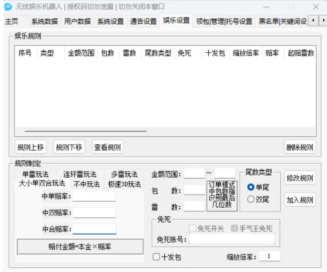Switch to the 用户数据 tab
Screen dimensions: 327x272
click(x=77, y=20)
